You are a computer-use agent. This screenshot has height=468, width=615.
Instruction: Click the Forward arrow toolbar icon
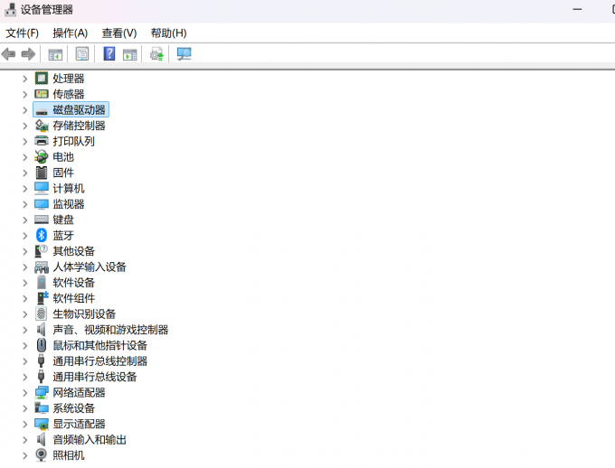point(28,54)
